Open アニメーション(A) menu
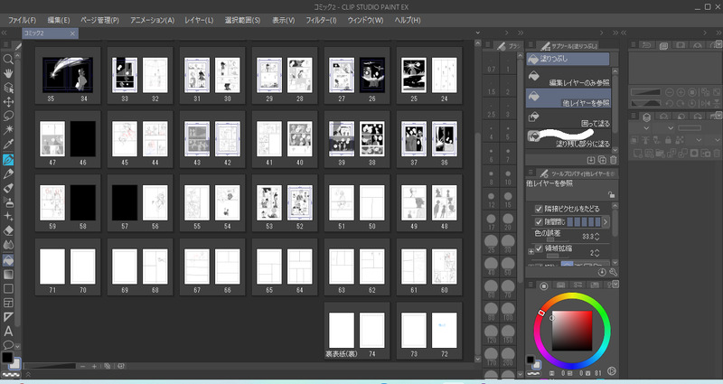723x384 pixels. pyautogui.click(x=152, y=20)
